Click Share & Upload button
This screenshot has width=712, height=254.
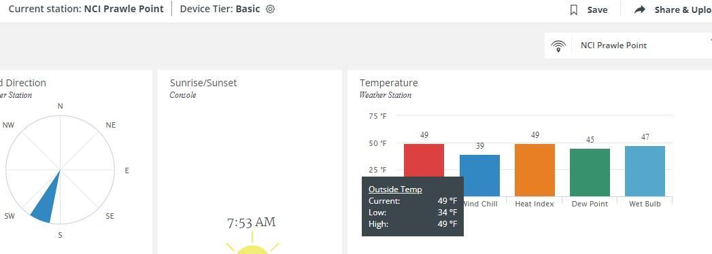pyautogui.click(x=673, y=10)
